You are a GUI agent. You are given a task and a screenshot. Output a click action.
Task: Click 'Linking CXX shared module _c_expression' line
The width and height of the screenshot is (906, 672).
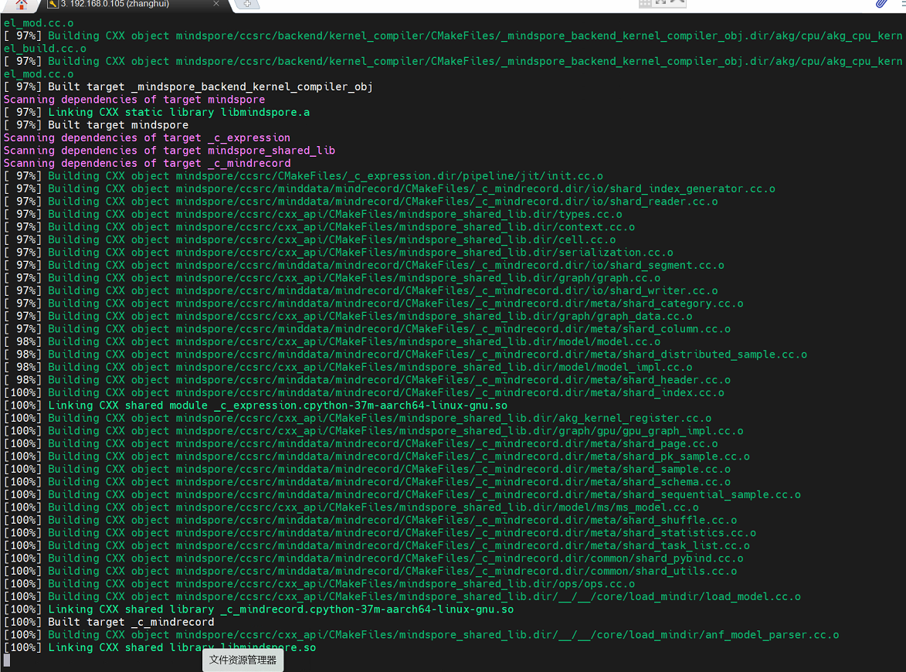(256, 405)
